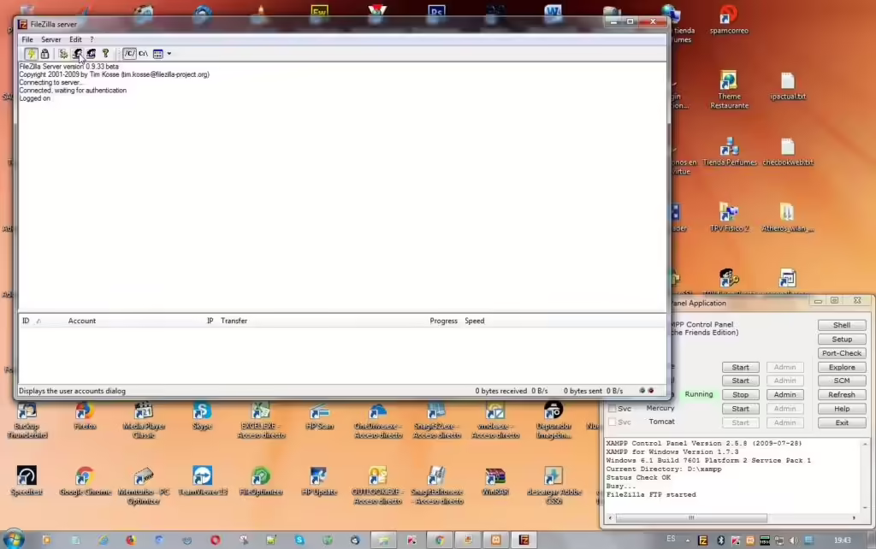
Task: Open FileZilla server settings gear icon
Action: [63, 54]
